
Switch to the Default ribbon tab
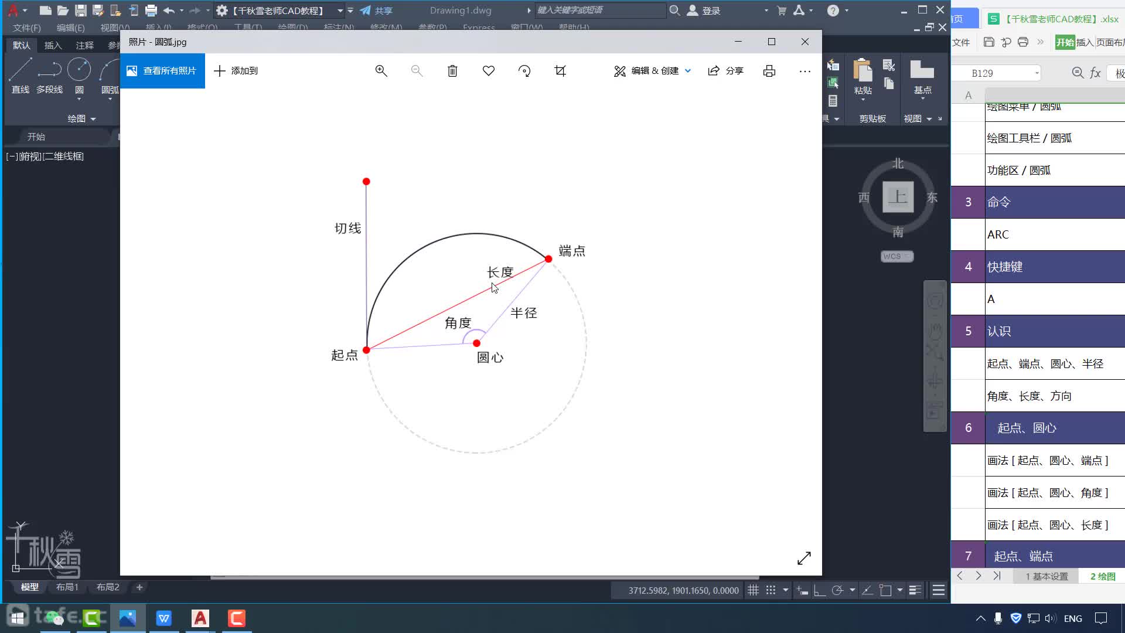pyautogui.click(x=21, y=45)
